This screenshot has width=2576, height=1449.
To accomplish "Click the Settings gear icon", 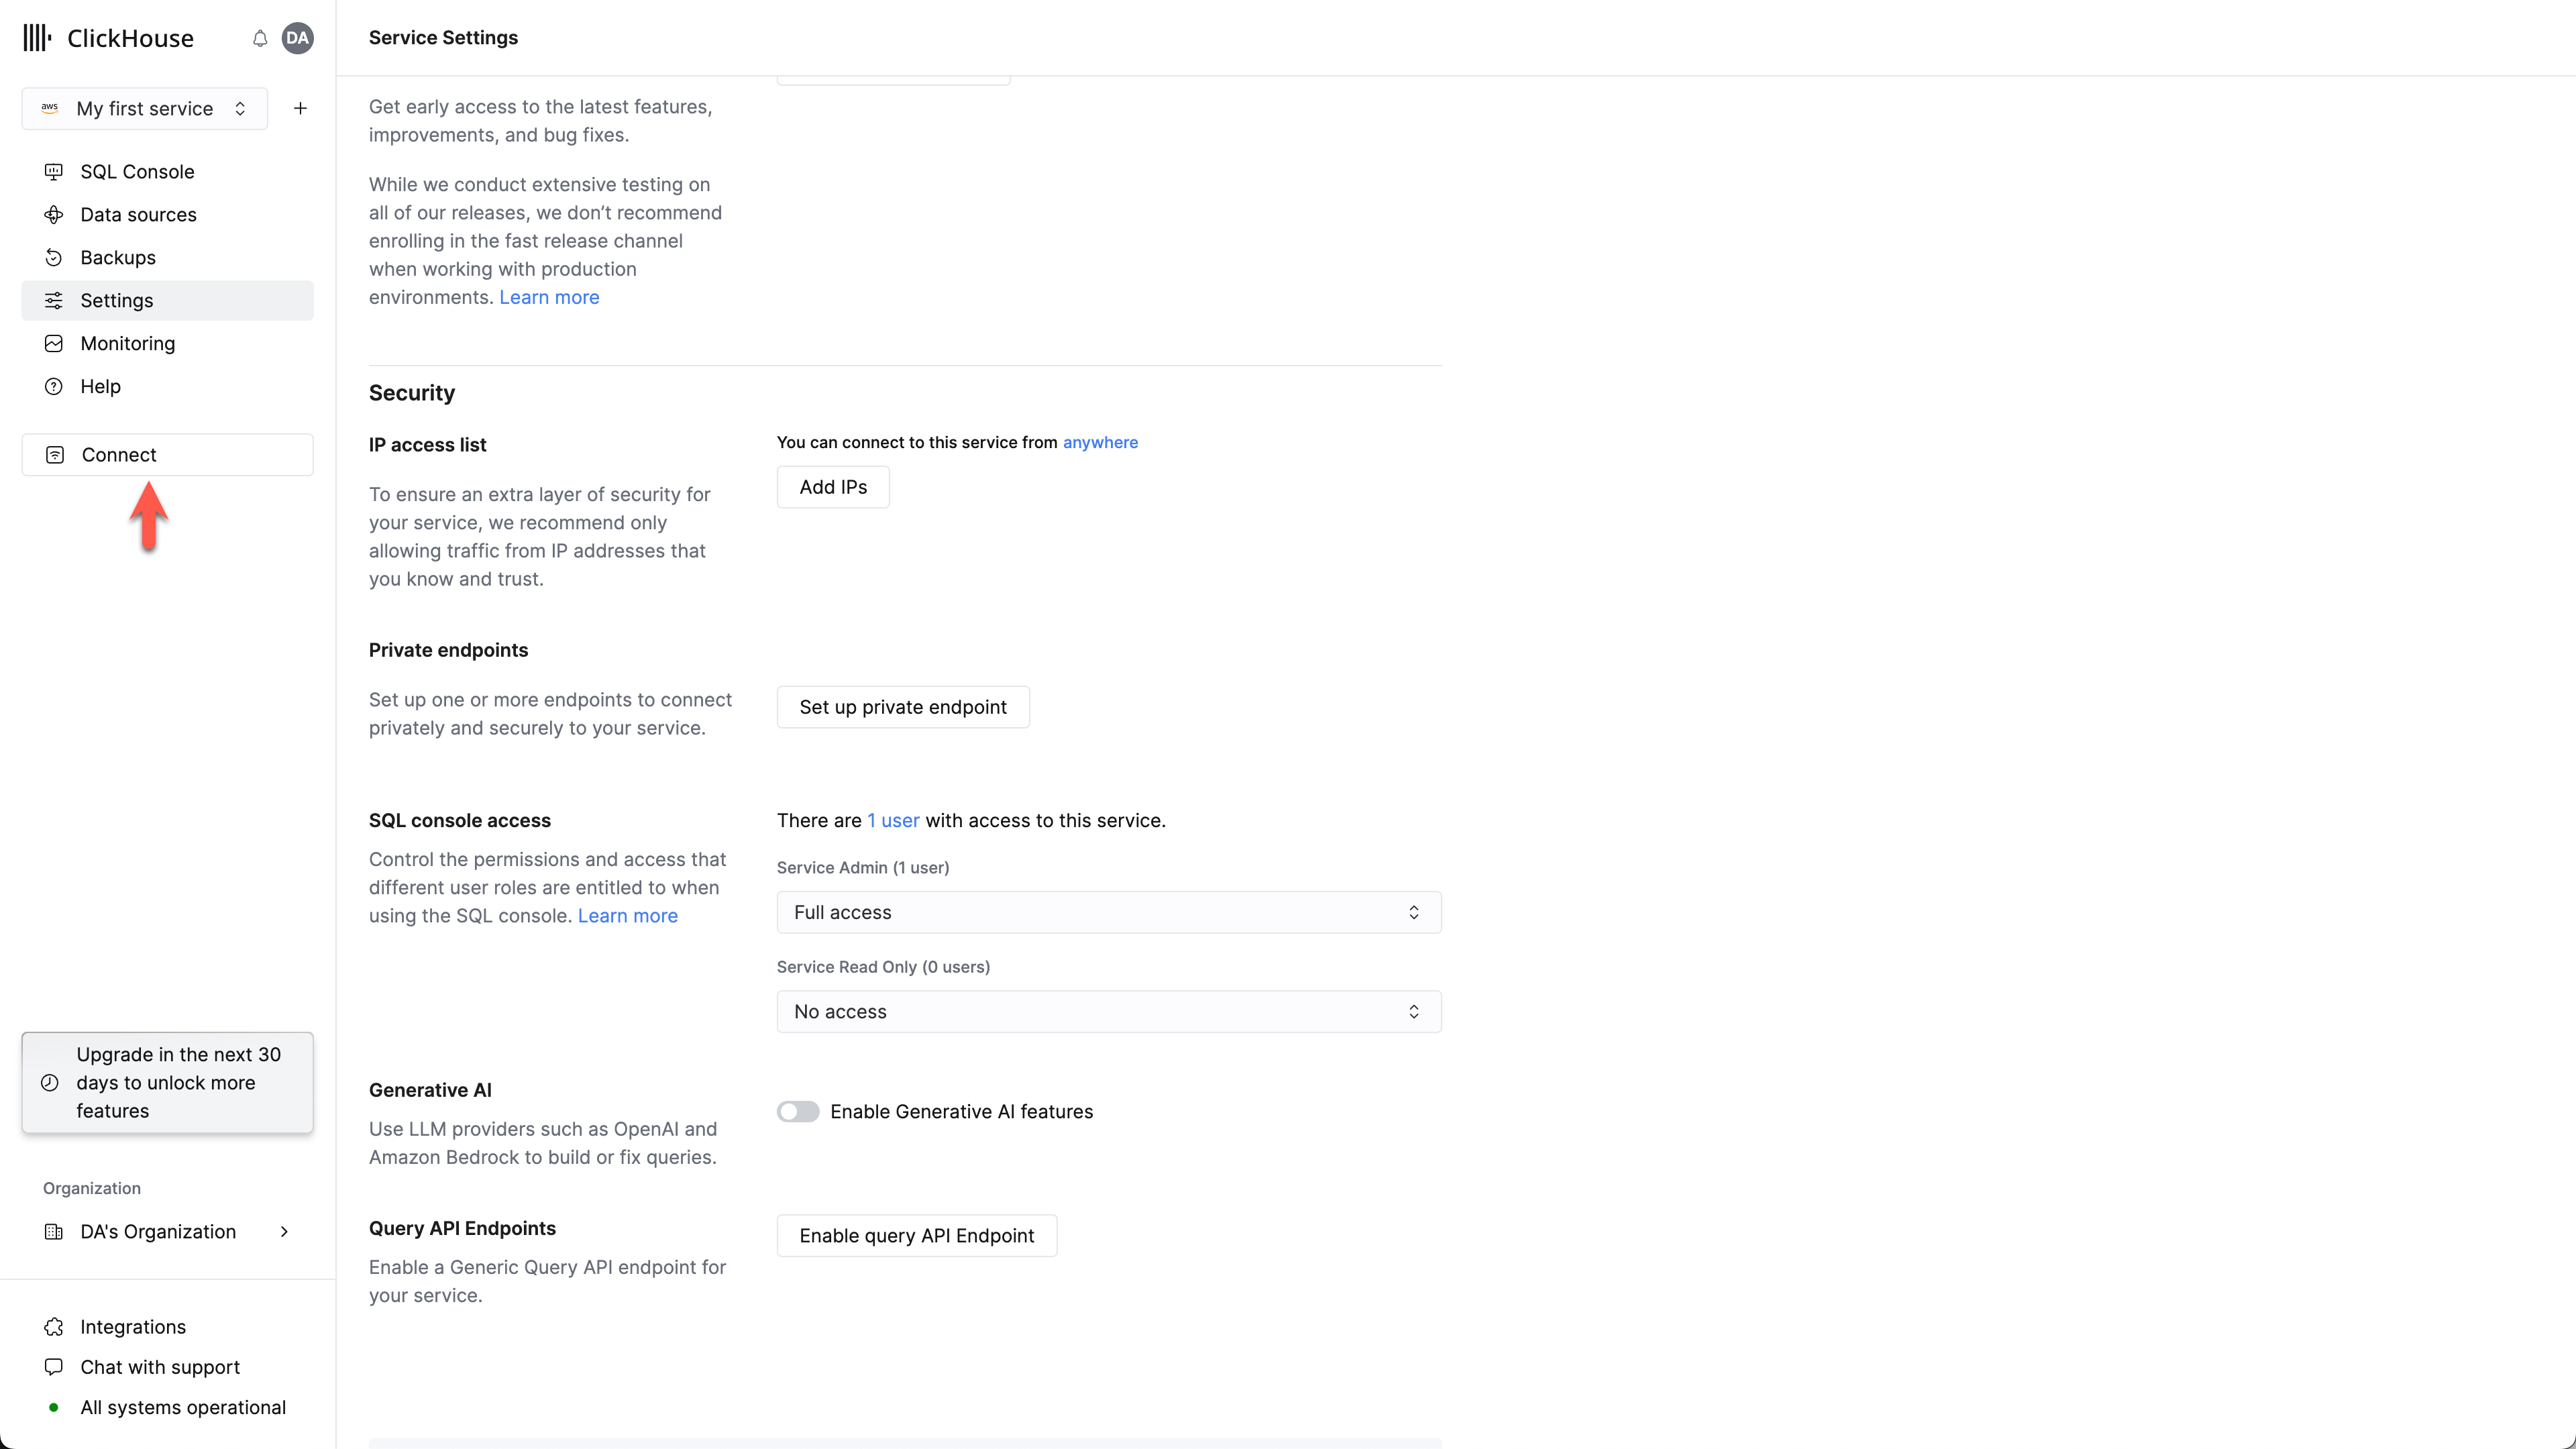I will (x=53, y=299).
